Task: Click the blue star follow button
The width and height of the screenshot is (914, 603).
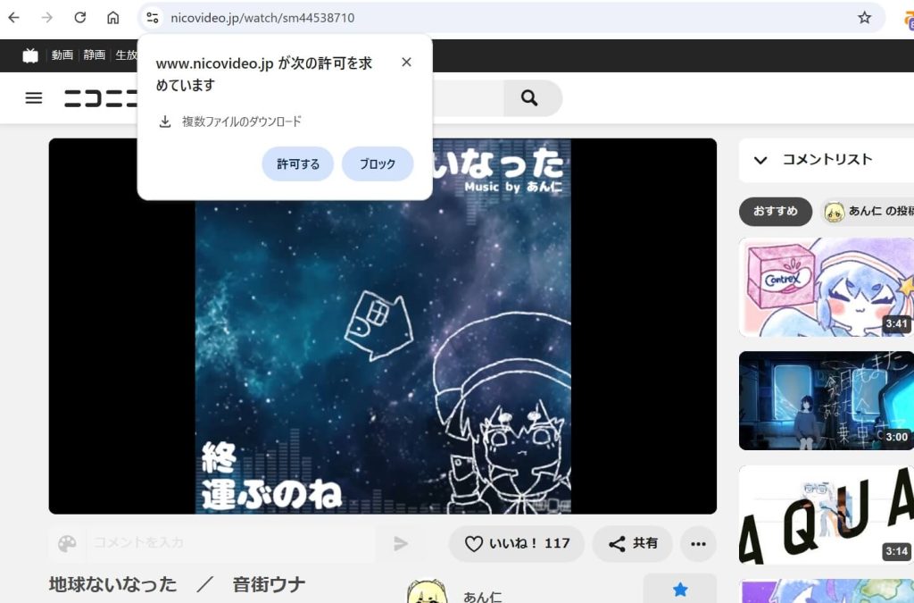Action: [679, 589]
